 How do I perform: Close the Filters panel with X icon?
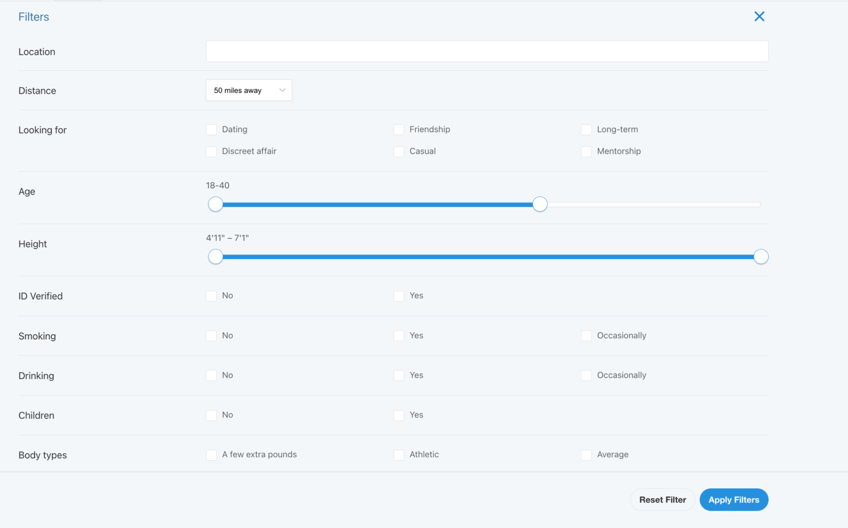click(759, 16)
